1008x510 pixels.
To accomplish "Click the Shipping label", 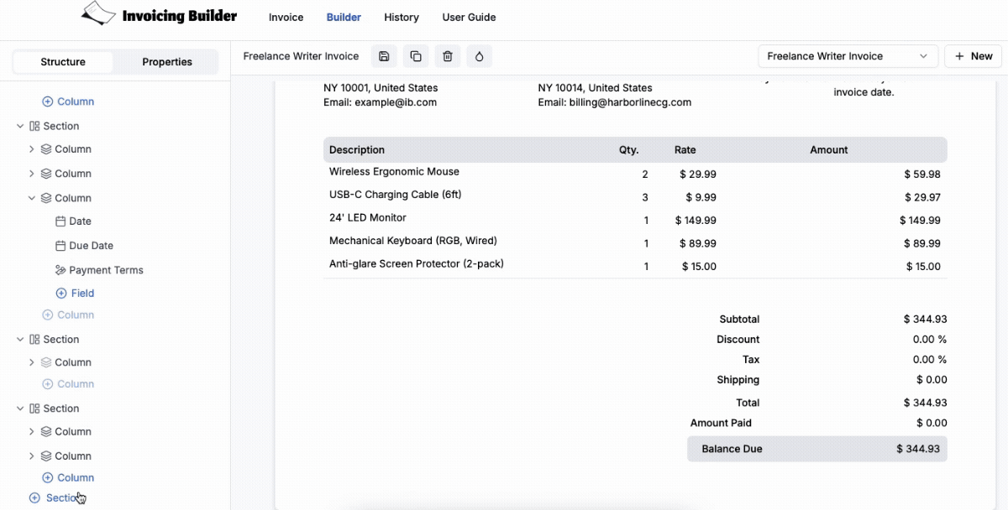I will tap(738, 380).
